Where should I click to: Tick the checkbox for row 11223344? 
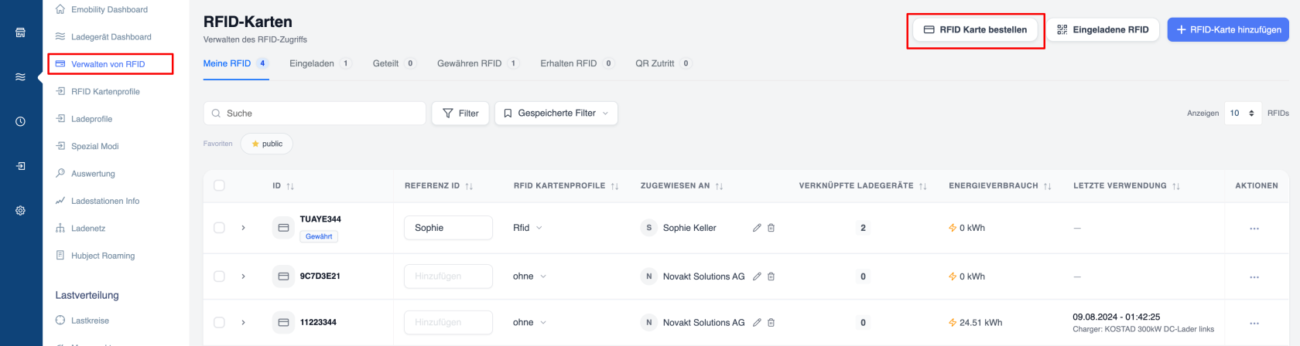(219, 323)
